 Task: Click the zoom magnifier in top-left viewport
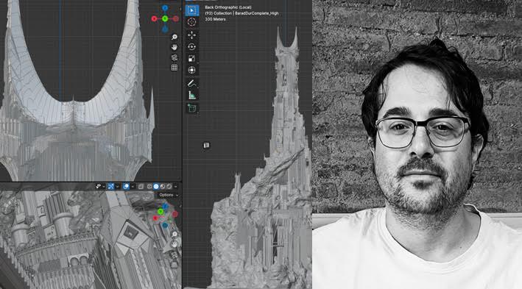pyautogui.click(x=174, y=37)
